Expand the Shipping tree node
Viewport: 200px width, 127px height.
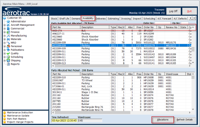(x=4, y=60)
